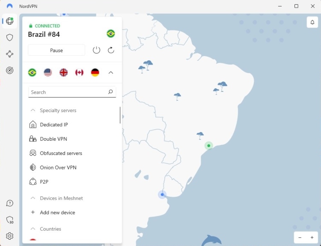Select the Brazil flag in recent connections

[x=32, y=72]
